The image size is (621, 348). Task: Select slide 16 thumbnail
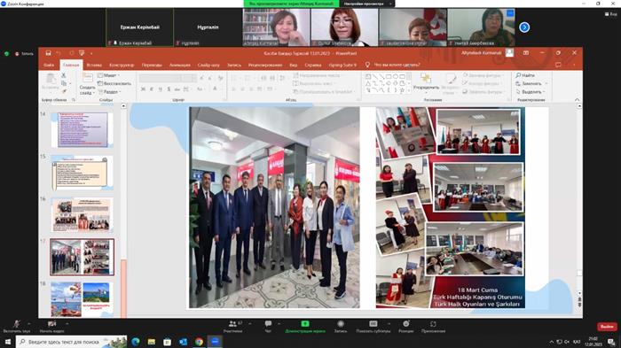pos(82,214)
